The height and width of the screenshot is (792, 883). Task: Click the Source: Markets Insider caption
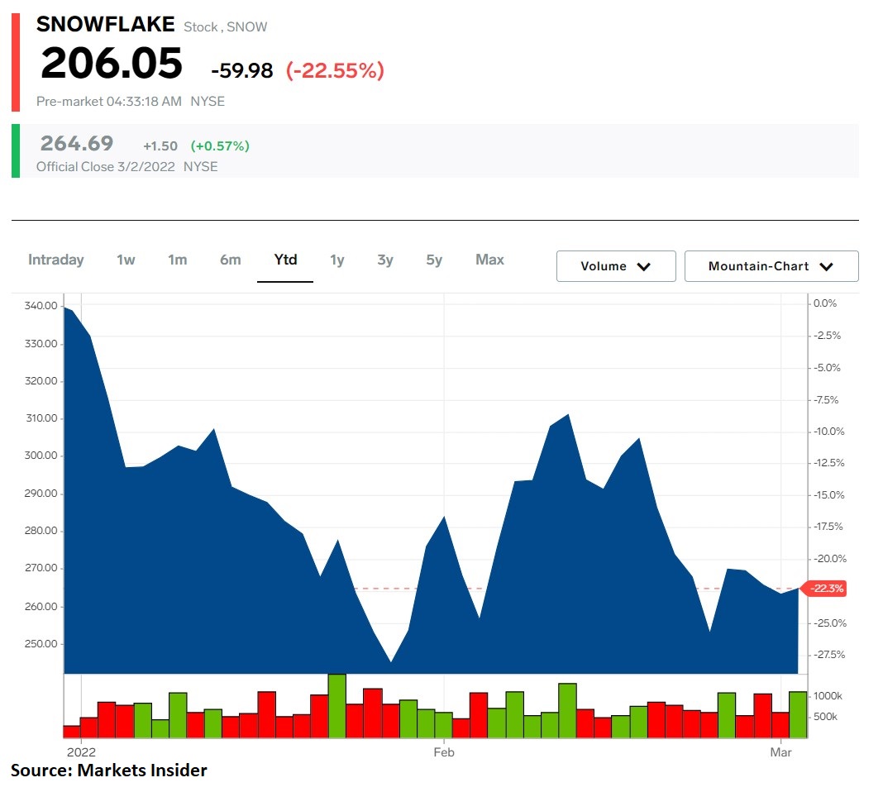tap(108, 771)
